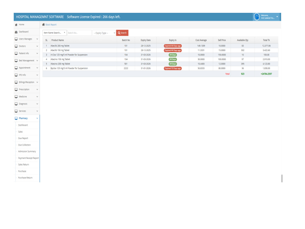Click the IPD Info monitor icon
This screenshot has height=229, width=305.
[x=16, y=75]
